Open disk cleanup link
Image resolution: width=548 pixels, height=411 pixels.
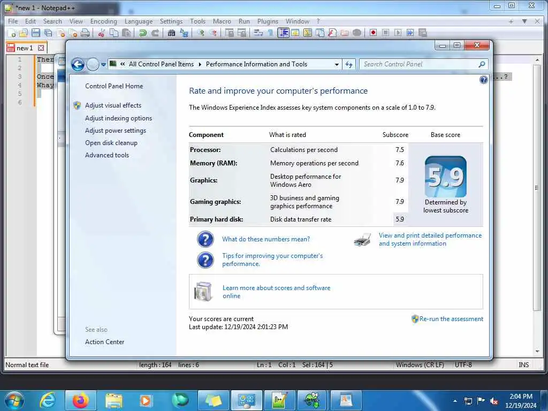tap(111, 142)
